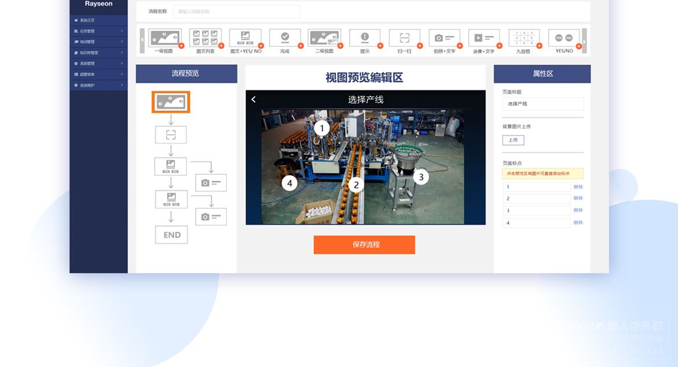Delete marker point 3 via 删除

[578, 210]
